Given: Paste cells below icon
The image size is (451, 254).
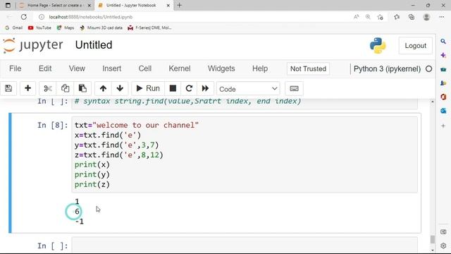Looking at the screenshot, I should tap(82, 88).
